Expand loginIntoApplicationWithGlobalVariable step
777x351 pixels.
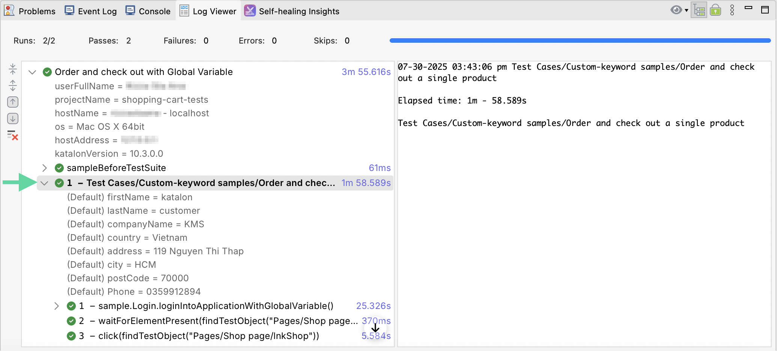[x=57, y=306]
